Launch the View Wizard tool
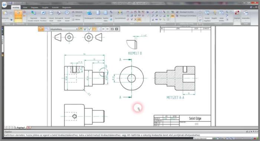260x141 pixels. click(33, 16)
